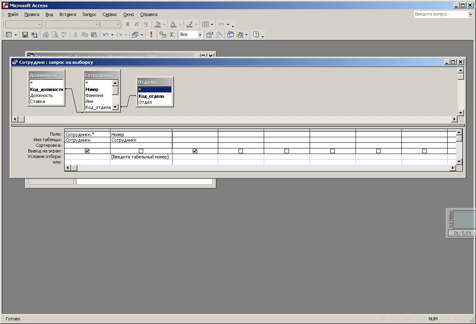
Task: Click the Help question mark icon
Action: (x=256, y=35)
